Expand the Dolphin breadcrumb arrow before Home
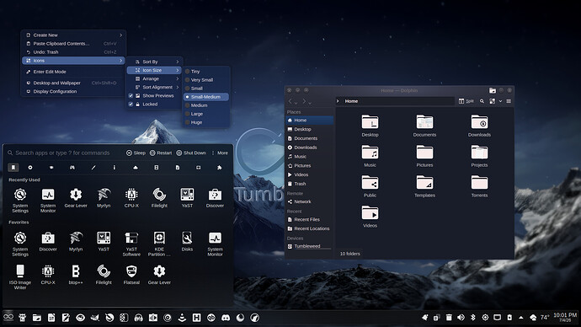581x327 pixels. [338, 101]
